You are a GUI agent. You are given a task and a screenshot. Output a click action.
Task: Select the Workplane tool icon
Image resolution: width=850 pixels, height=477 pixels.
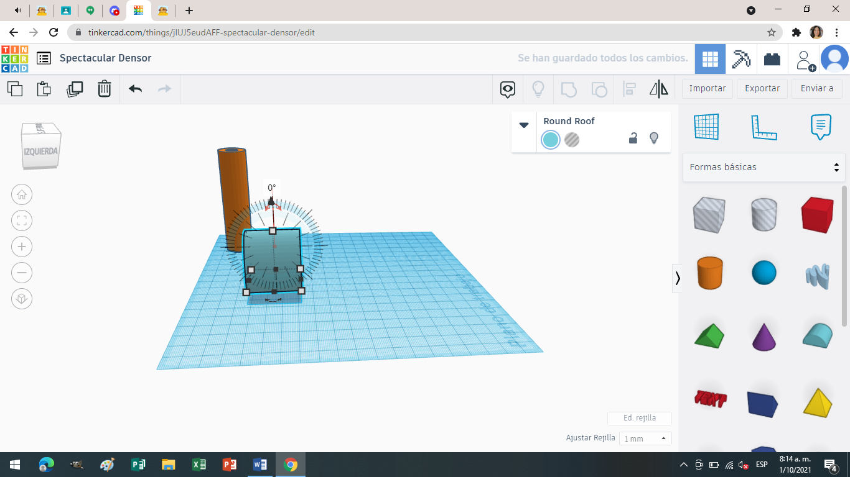[x=706, y=127]
